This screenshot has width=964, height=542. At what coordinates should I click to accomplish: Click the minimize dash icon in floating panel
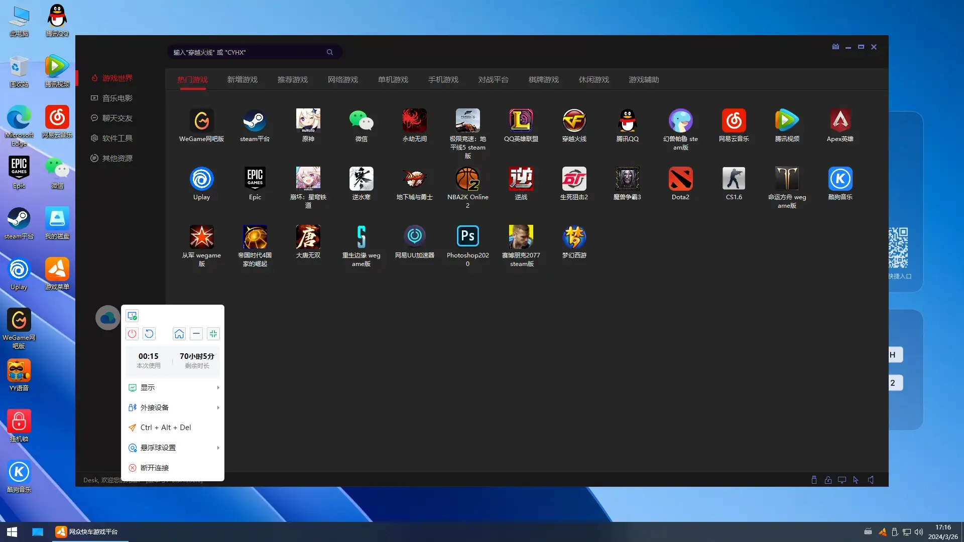[196, 334]
